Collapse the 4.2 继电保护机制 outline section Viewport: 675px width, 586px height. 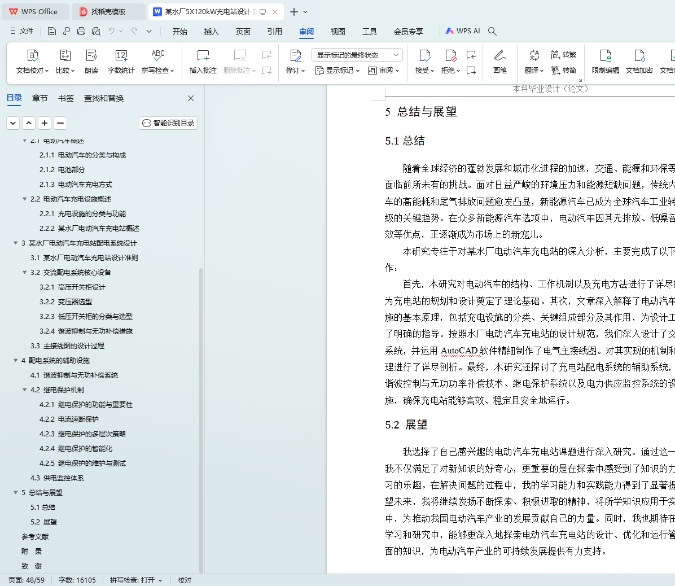[25, 390]
